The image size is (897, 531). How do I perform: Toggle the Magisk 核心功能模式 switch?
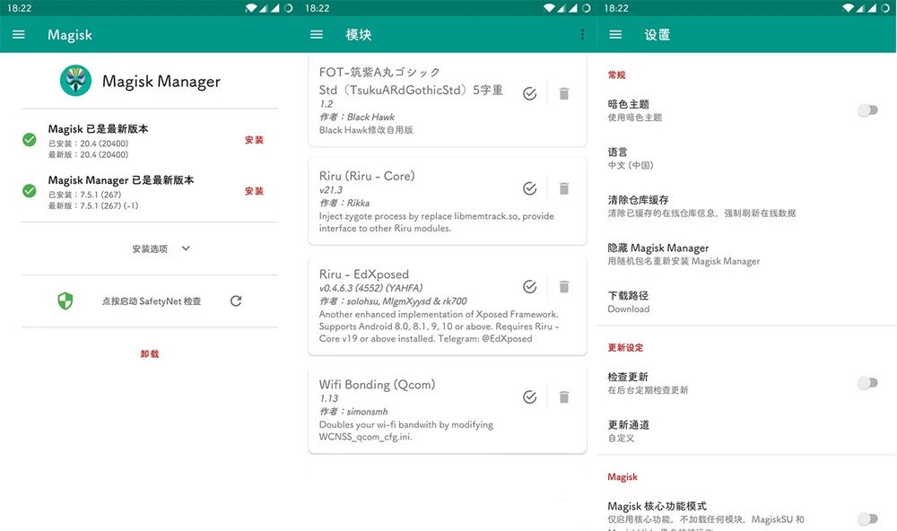click(867, 518)
